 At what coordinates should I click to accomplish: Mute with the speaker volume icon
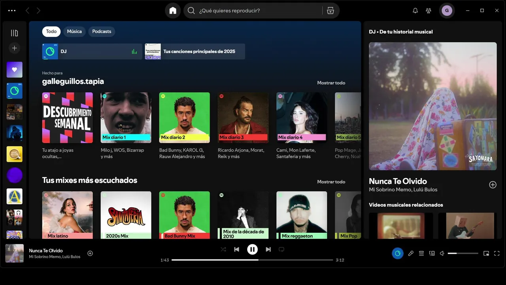click(442, 253)
